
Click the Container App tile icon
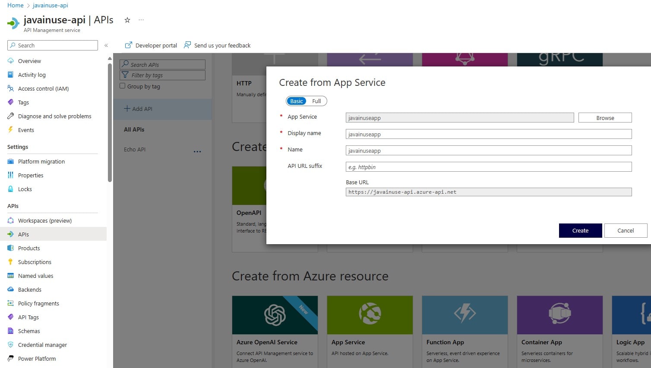click(560, 314)
